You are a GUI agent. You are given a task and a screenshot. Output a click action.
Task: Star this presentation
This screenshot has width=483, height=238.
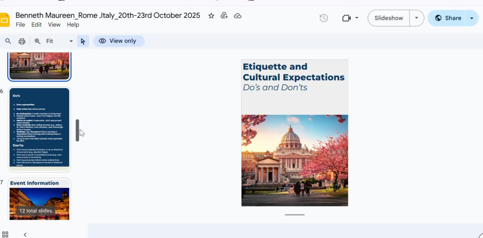(x=211, y=16)
